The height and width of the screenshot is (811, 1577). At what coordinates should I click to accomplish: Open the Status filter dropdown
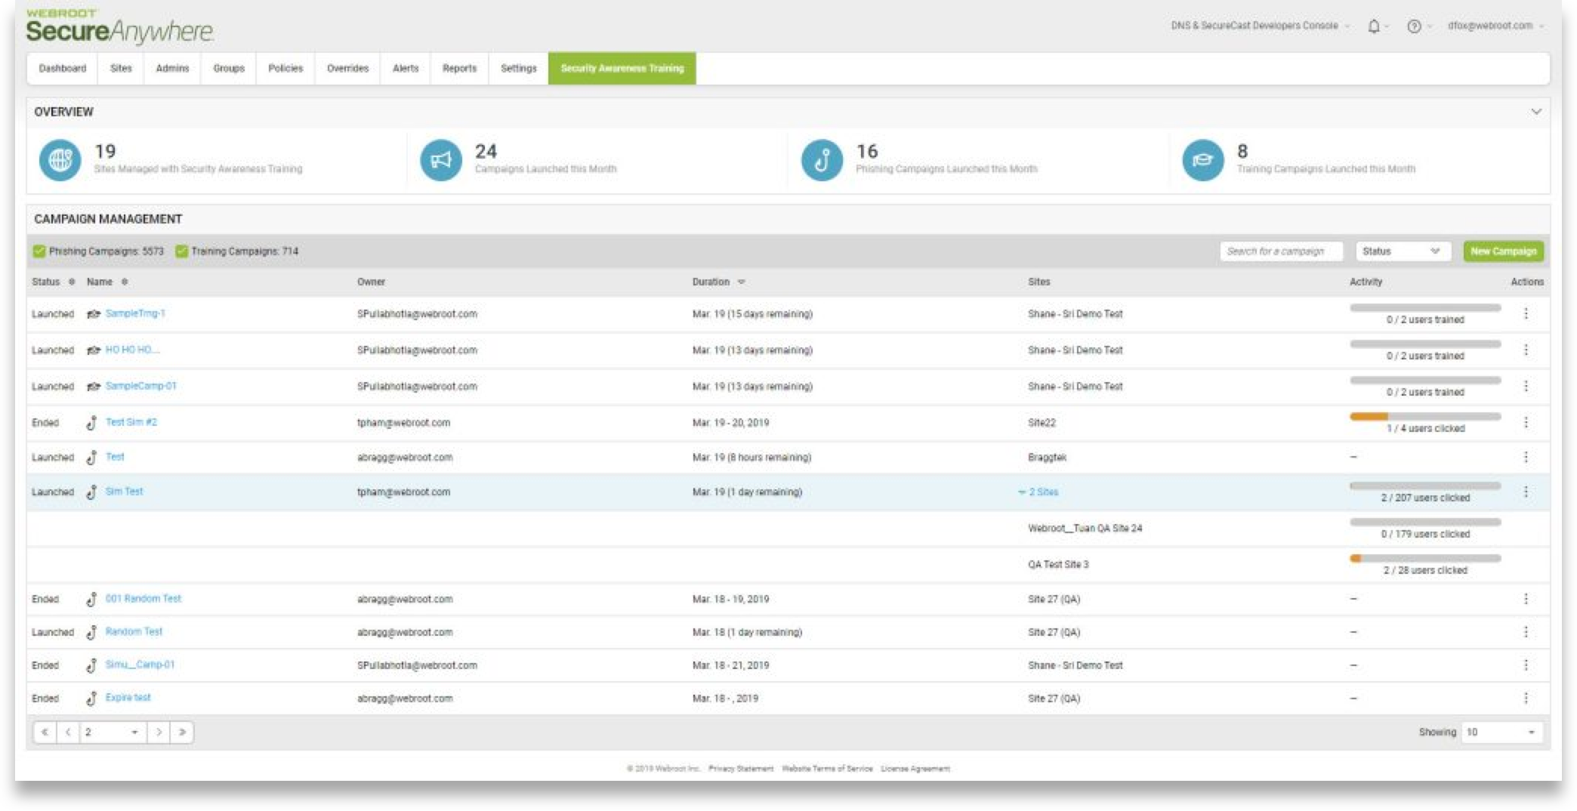pyautogui.click(x=1403, y=251)
